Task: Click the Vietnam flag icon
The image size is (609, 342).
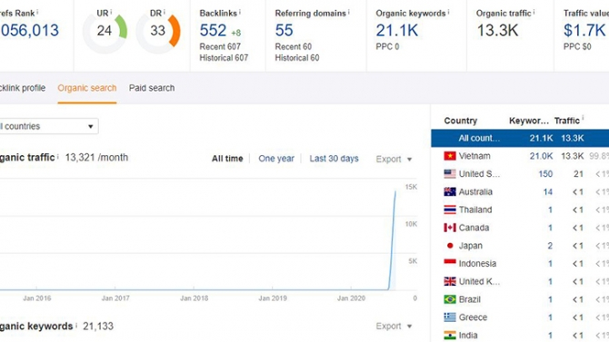Action: coord(450,156)
